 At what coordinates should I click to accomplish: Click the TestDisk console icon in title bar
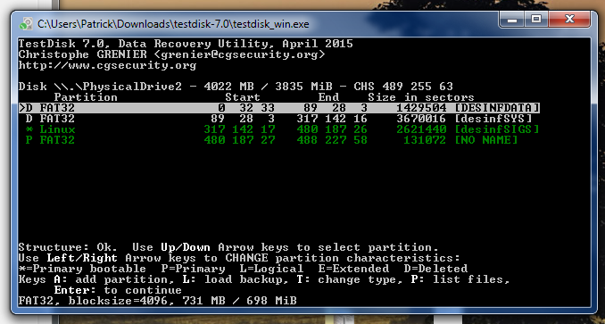click(x=26, y=23)
